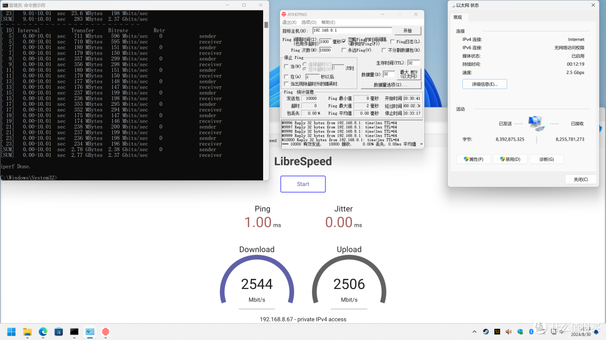Click the yellow 52 temperature tray icon
The width and height of the screenshot is (606, 340).
497,332
